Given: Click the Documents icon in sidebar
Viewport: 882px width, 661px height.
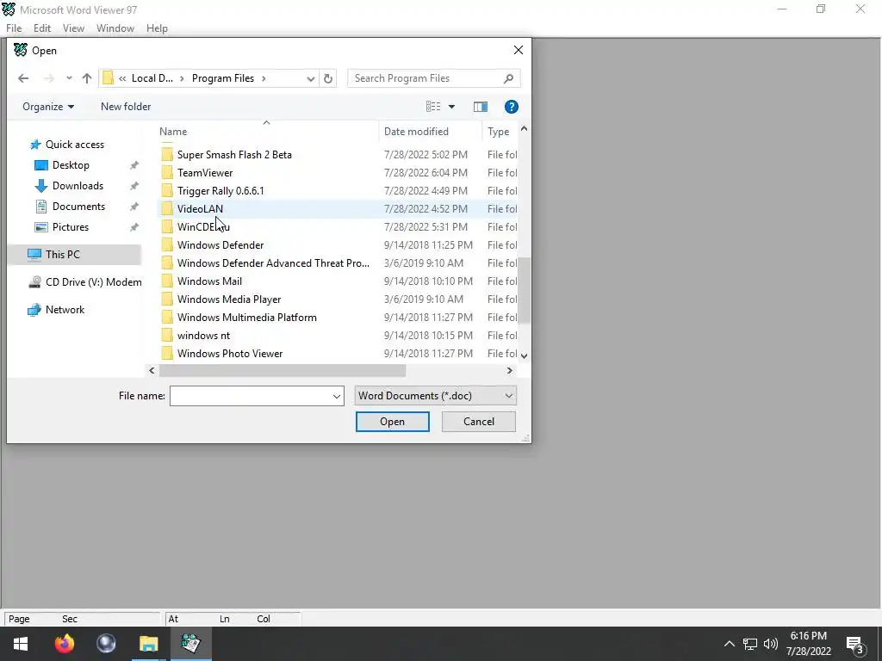Looking at the screenshot, I should [41, 207].
